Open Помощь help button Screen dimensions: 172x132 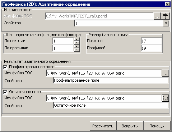[157, 126]
